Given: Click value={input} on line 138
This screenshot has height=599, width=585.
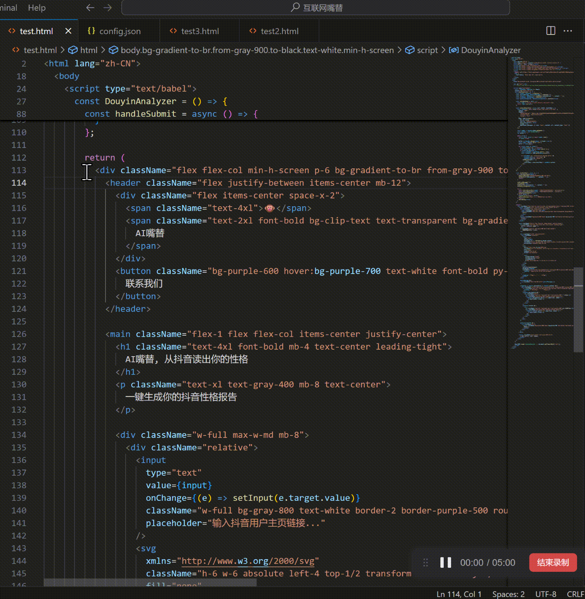Looking at the screenshot, I should (x=179, y=486).
